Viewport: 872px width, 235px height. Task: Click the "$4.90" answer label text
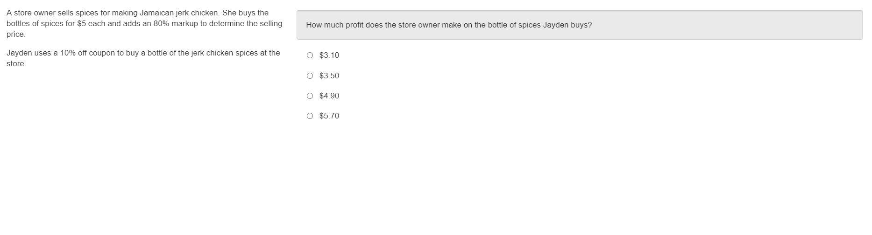[x=329, y=96]
